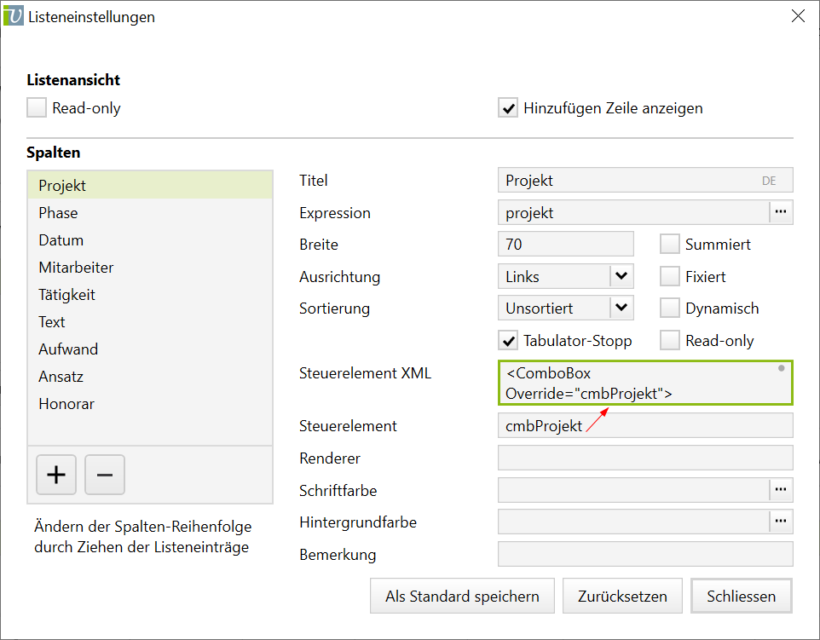Click the Schliessen button
The width and height of the screenshot is (820, 640).
(x=741, y=596)
